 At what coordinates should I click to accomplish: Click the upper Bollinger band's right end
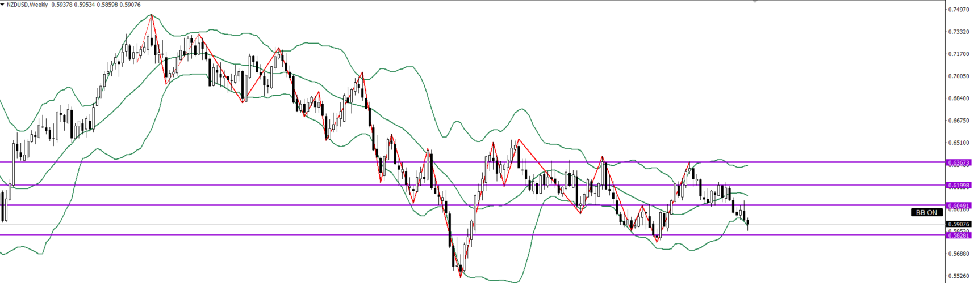[x=747, y=165]
